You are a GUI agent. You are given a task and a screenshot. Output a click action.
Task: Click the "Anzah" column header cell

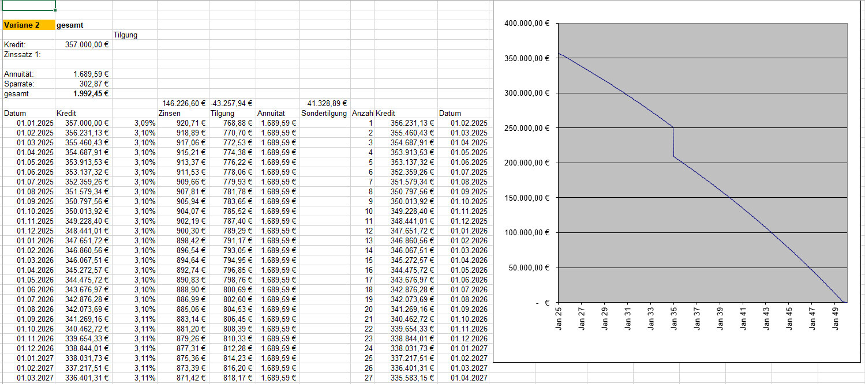(x=362, y=114)
